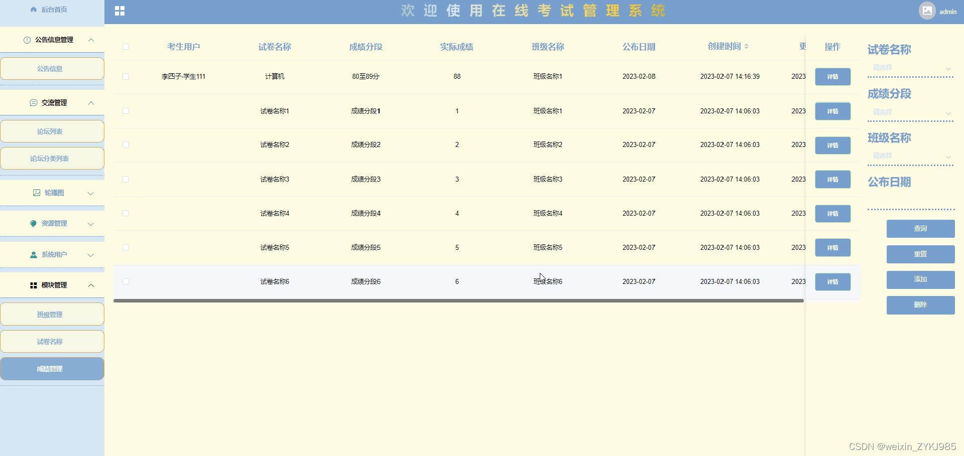The width and height of the screenshot is (964, 456).
Task: Expand the 系统用户 menu chevron
Action: (x=91, y=255)
